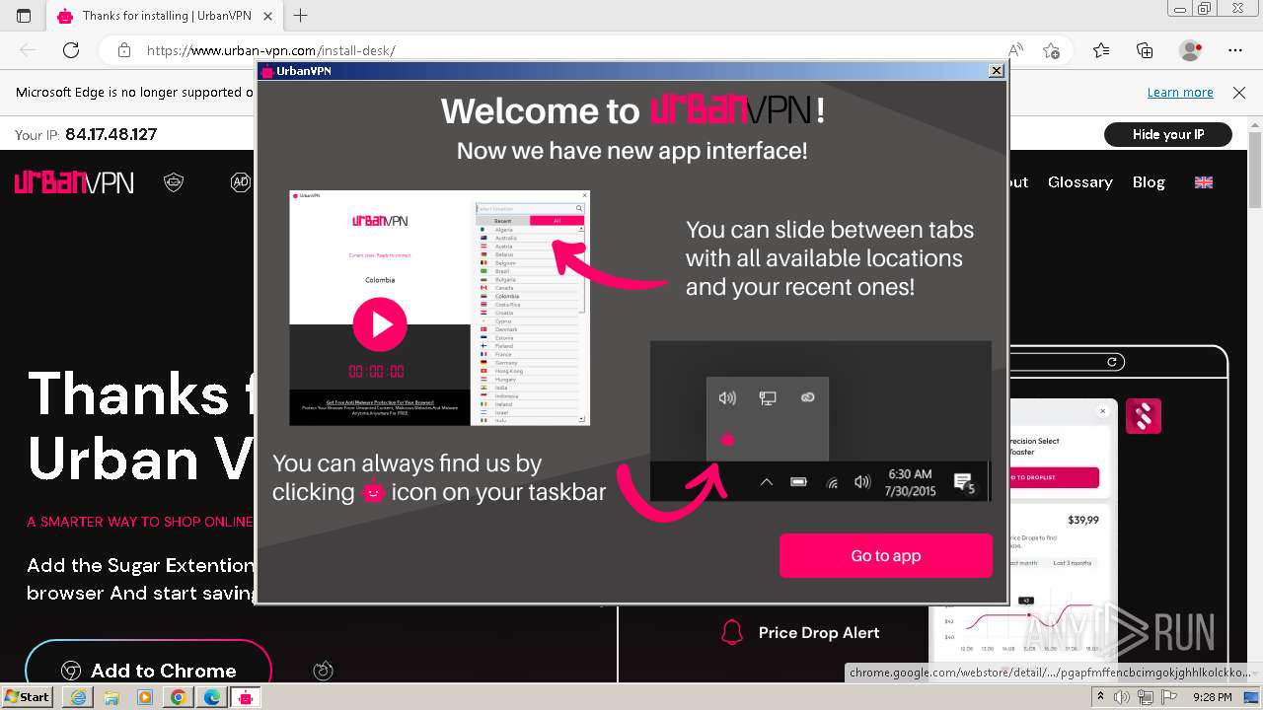Image resolution: width=1263 pixels, height=710 pixels.
Task: Click the app preview screenshot in dialog
Action: pyautogui.click(x=439, y=308)
